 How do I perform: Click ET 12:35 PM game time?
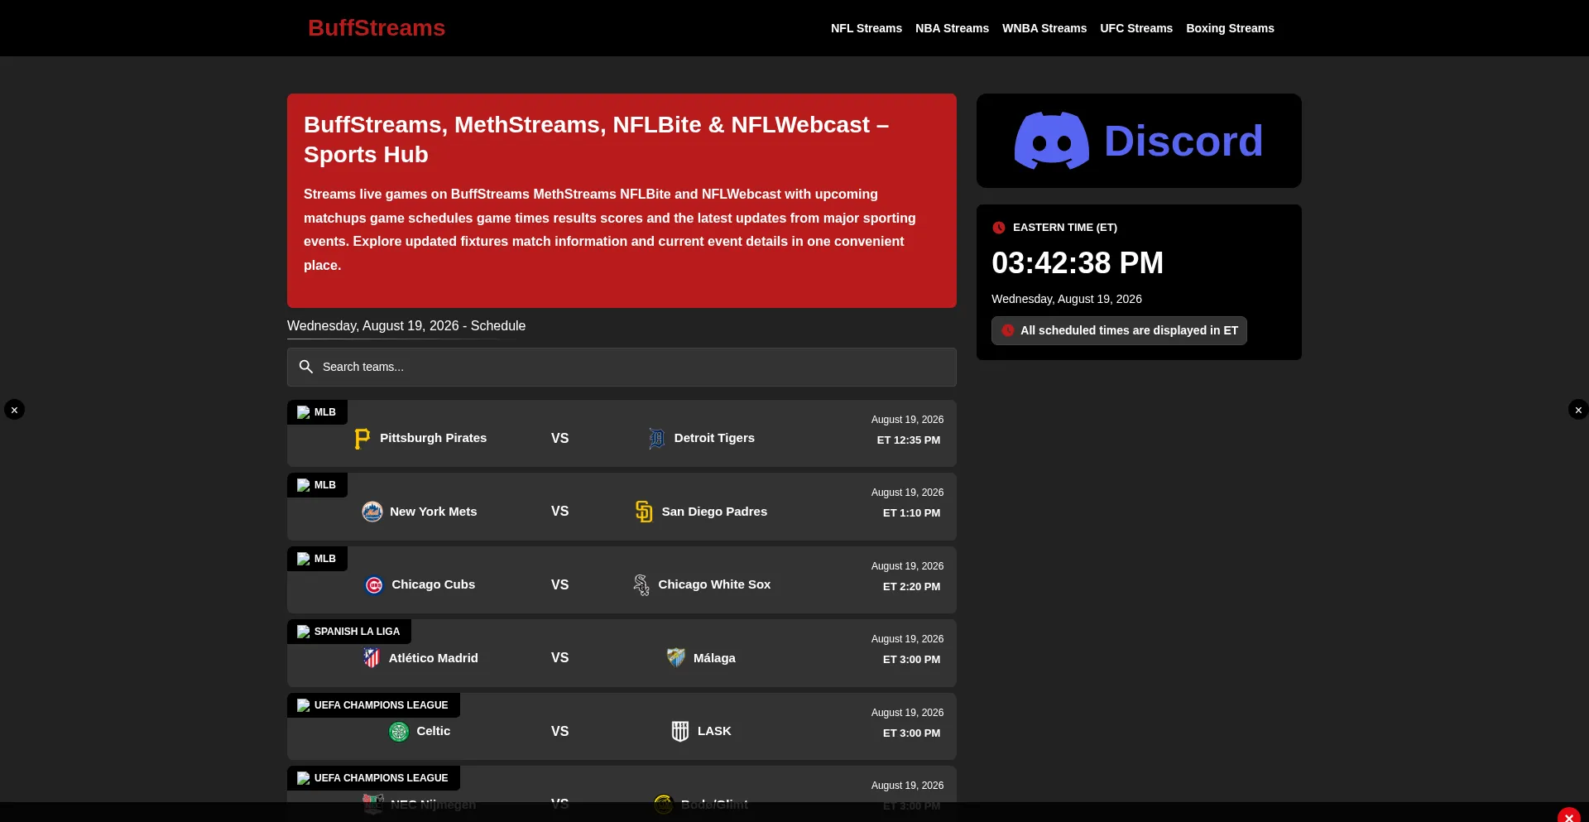click(x=909, y=440)
